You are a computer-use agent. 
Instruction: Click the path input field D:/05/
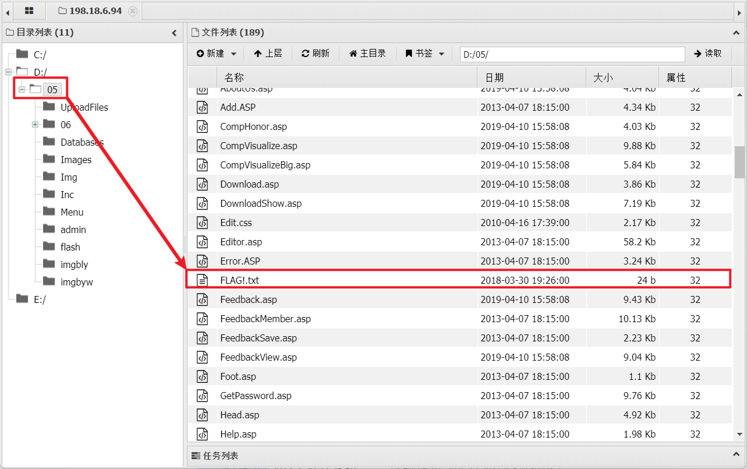pos(572,54)
